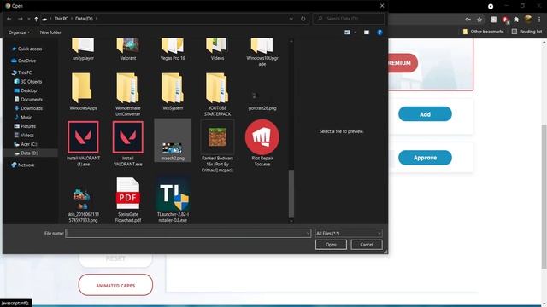The height and width of the screenshot is (307, 547).
Task: Click the Add button on webpage
Action: [425, 114]
